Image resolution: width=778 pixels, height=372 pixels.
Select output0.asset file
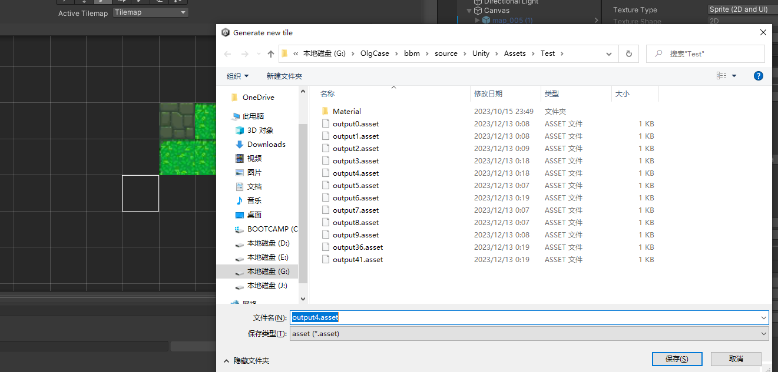pos(355,123)
